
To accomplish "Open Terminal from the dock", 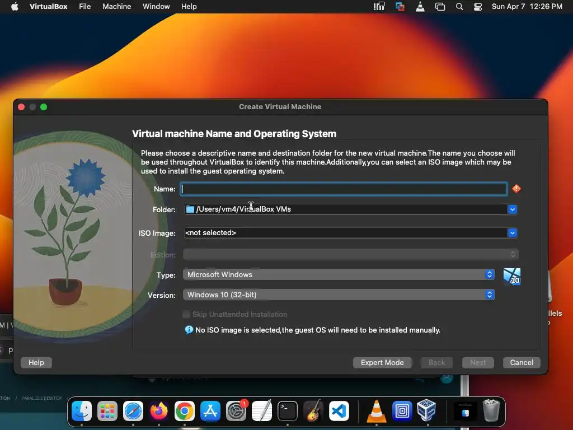I will (288, 411).
